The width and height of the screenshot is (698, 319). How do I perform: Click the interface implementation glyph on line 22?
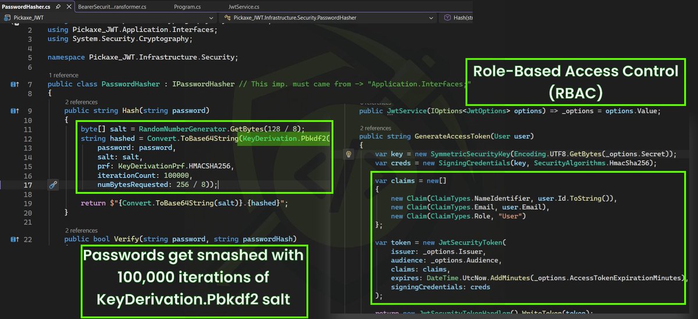pos(14,239)
